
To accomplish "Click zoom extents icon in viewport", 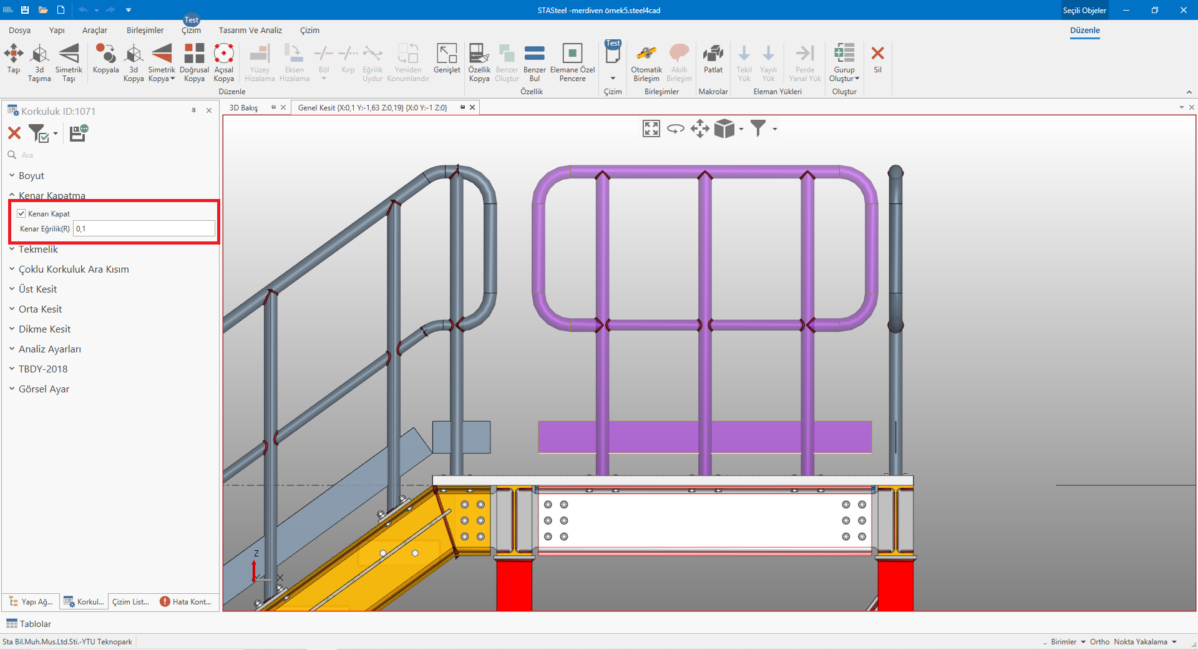I will [x=651, y=129].
